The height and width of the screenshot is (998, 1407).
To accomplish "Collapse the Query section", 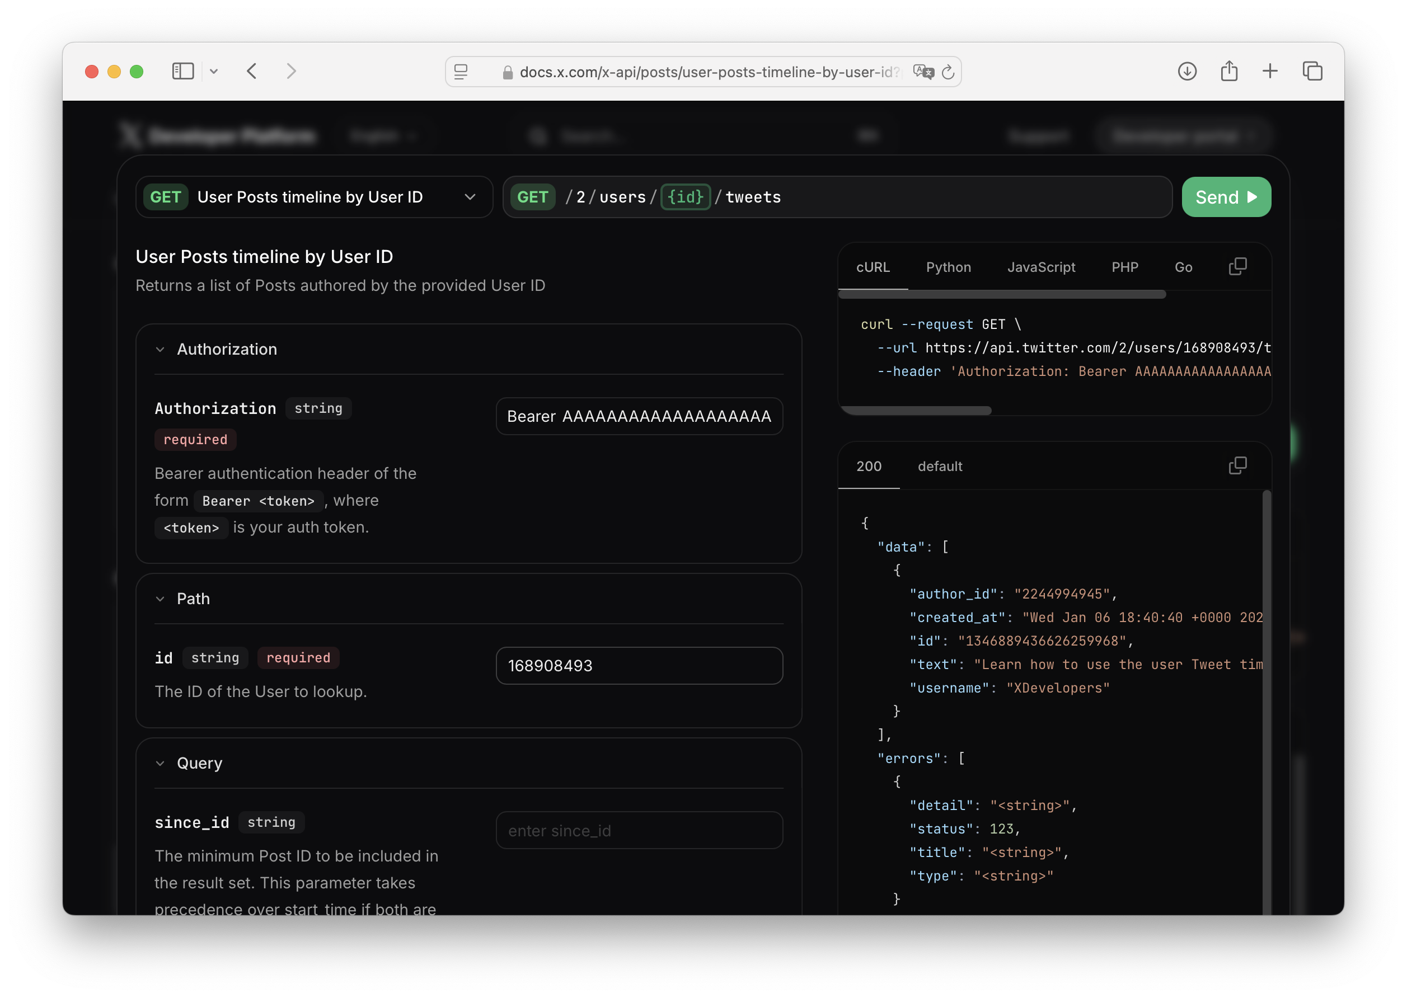I will click(161, 763).
